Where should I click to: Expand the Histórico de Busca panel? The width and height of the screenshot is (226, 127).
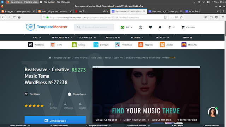pyautogui.click(x=138, y=126)
